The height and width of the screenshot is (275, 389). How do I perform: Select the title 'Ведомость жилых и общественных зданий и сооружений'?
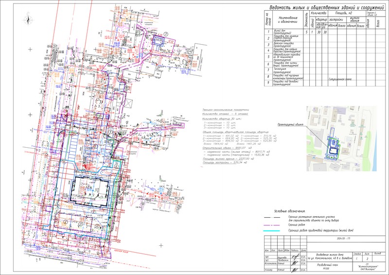(326, 7)
